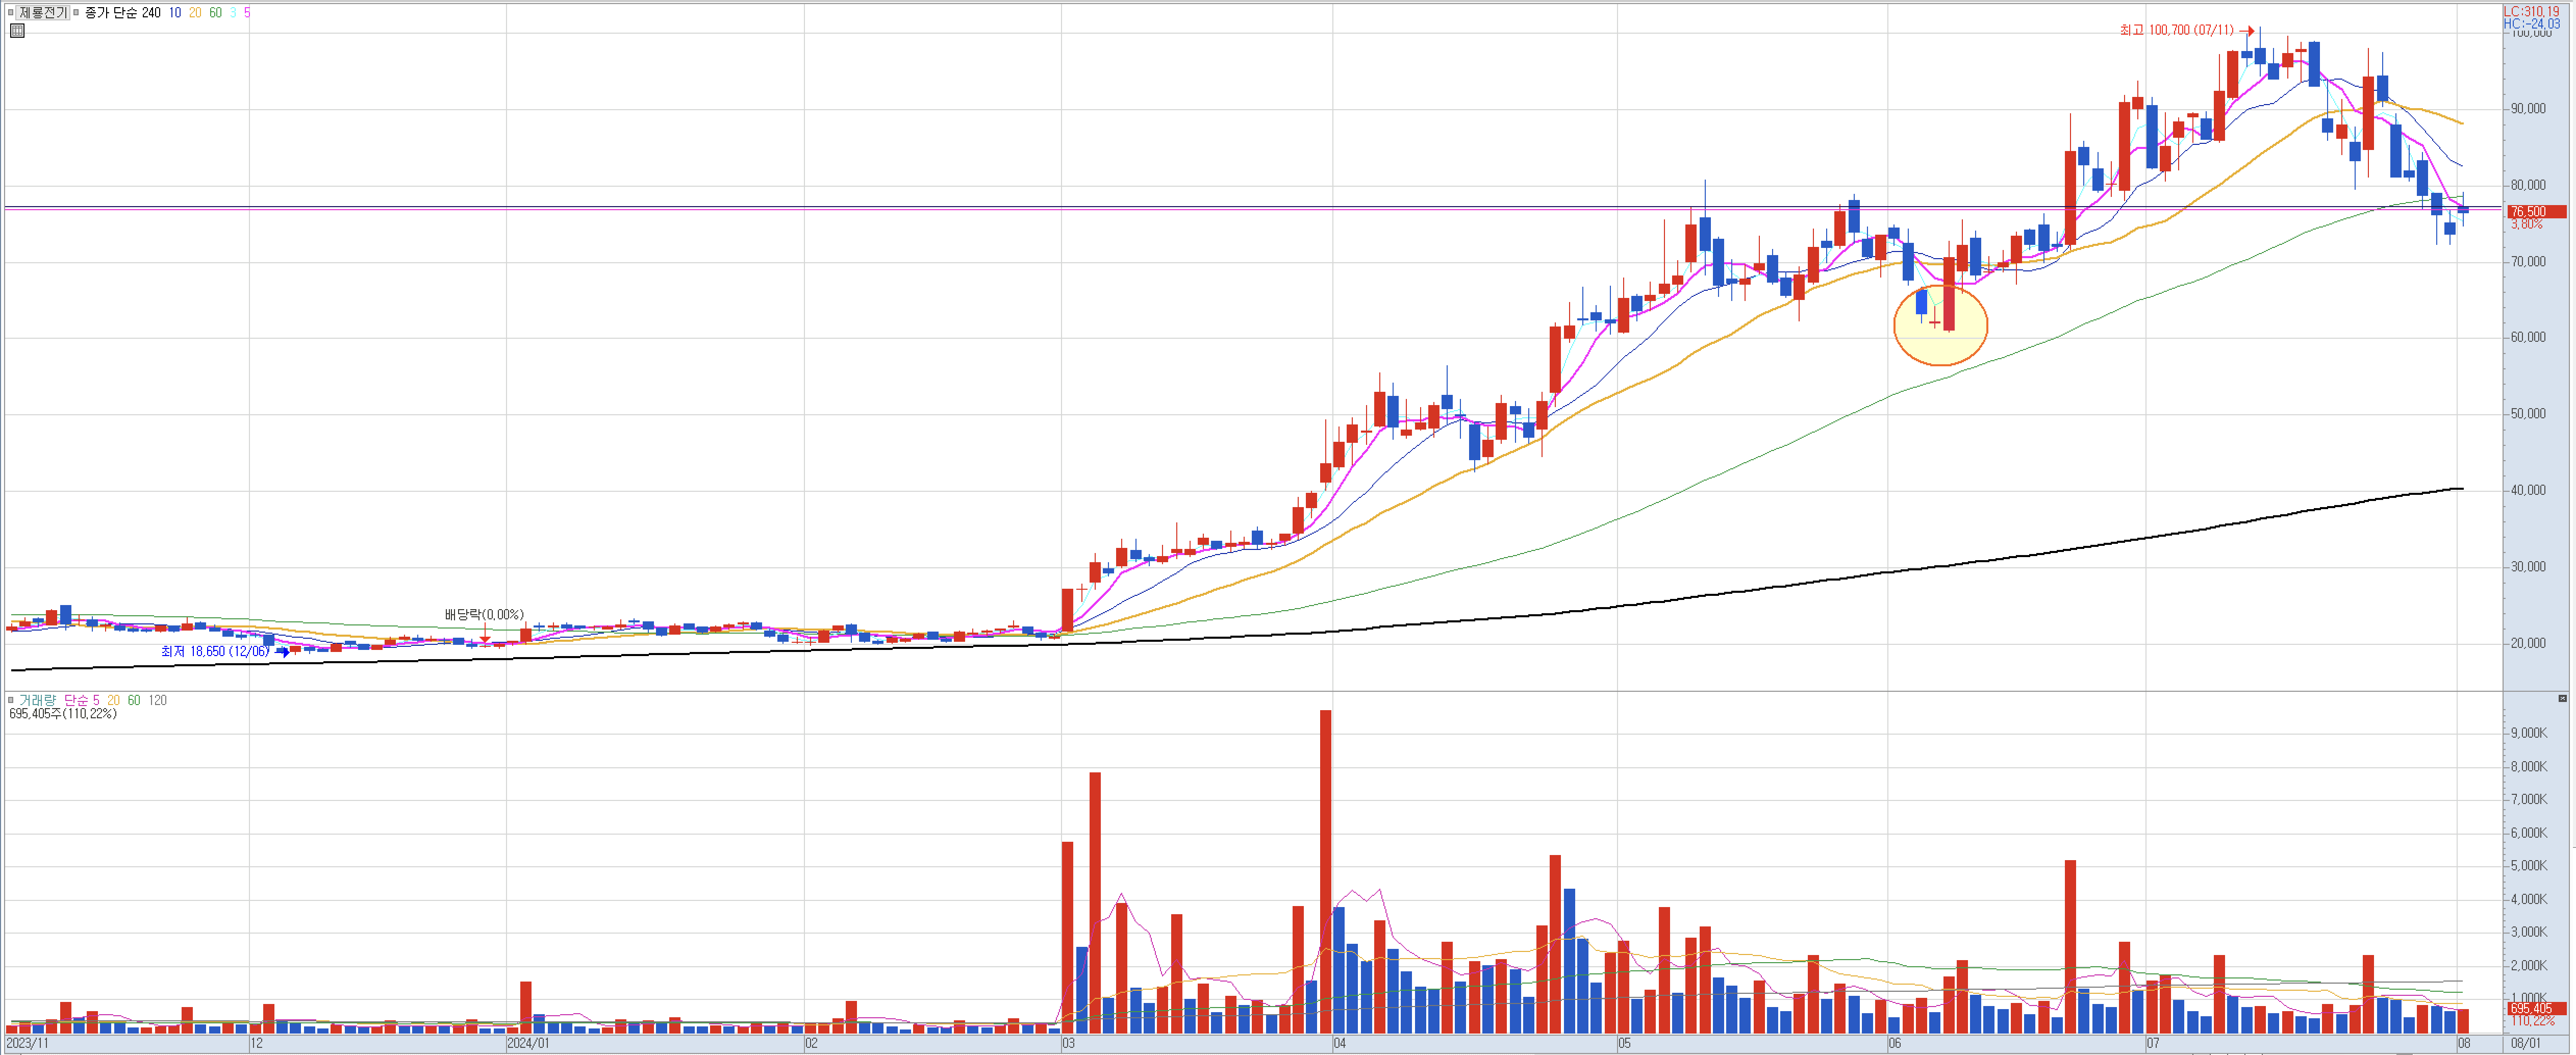The image size is (2576, 1055).
Task: Click the 제룡전기 stock name button
Action: [x=43, y=13]
